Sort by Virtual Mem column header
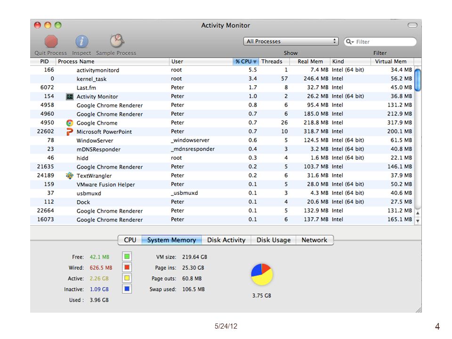This screenshot has width=452, height=339. (392, 61)
